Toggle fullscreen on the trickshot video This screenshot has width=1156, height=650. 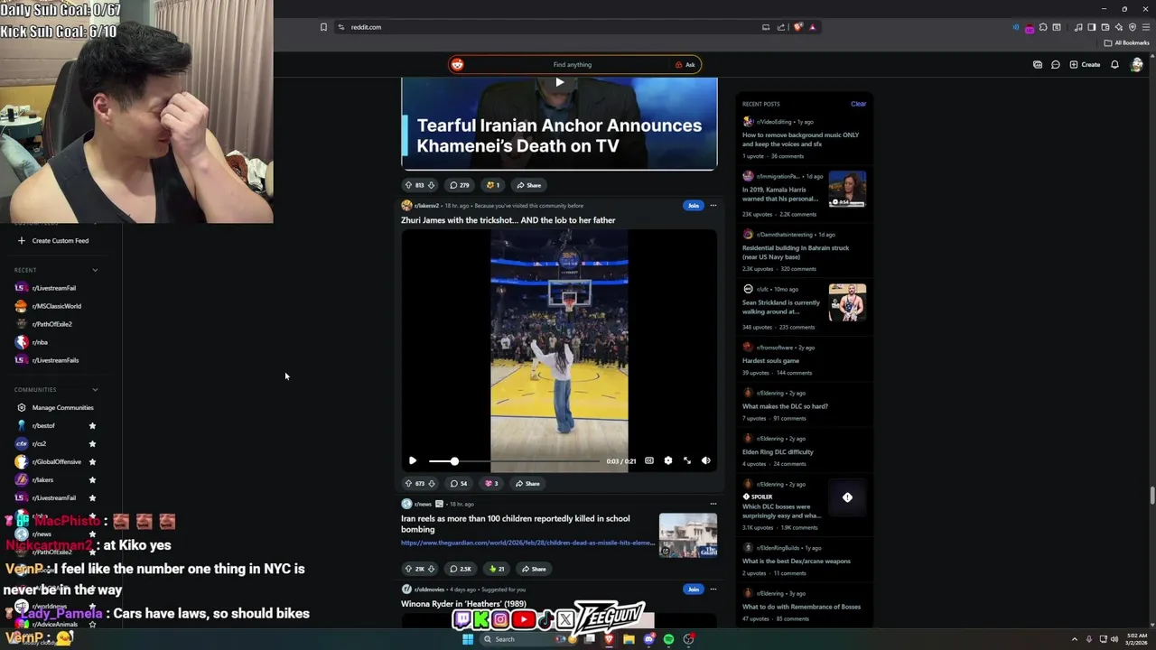687,460
